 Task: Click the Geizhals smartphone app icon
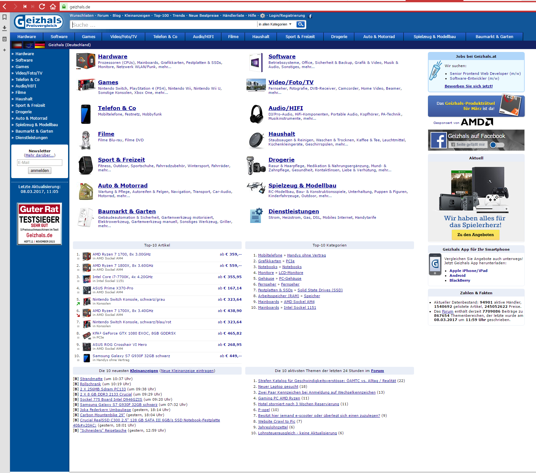pos(435,264)
